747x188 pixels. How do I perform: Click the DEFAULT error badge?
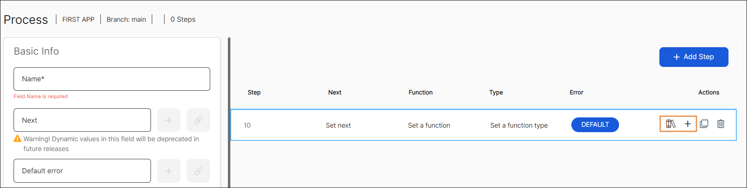click(595, 125)
